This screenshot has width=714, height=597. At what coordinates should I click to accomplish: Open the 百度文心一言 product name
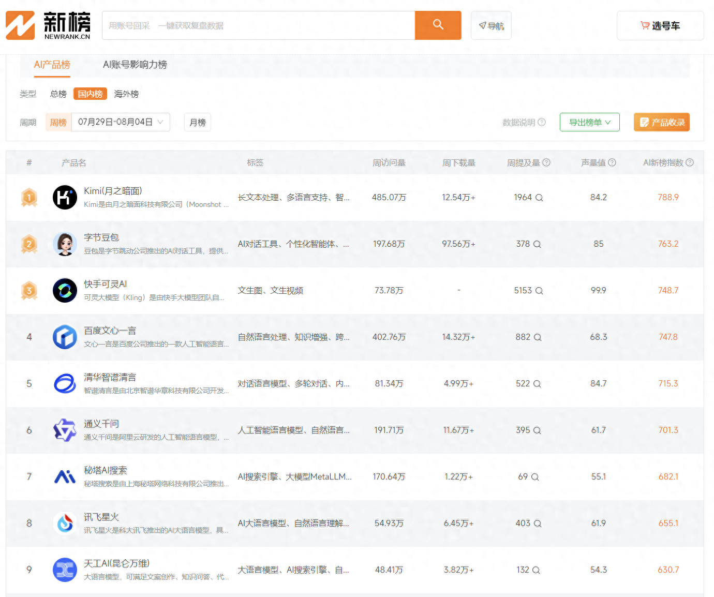[110, 331]
